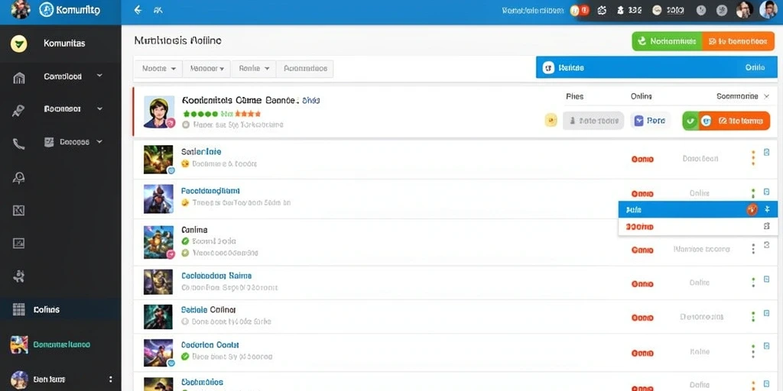Click the Cadarion Conlat row title
The height and width of the screenshot is (391, 783).
(210, 344)
